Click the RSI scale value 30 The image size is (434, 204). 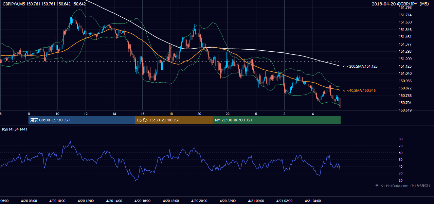coord(400,173)
